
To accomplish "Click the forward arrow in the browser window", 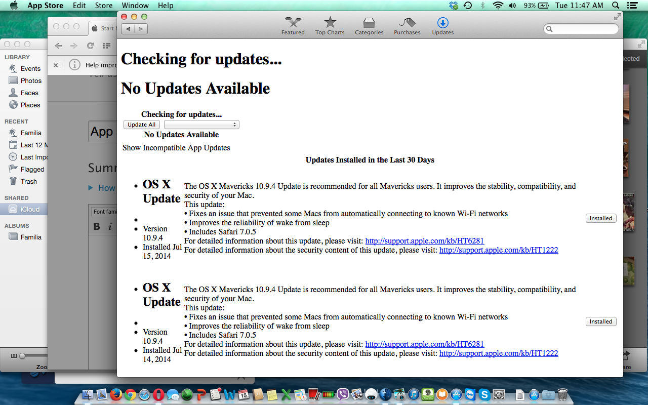I will point(74,46).
